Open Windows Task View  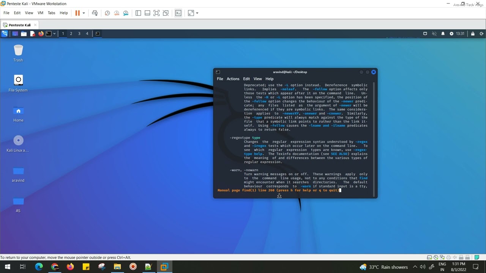click(23, 267)
